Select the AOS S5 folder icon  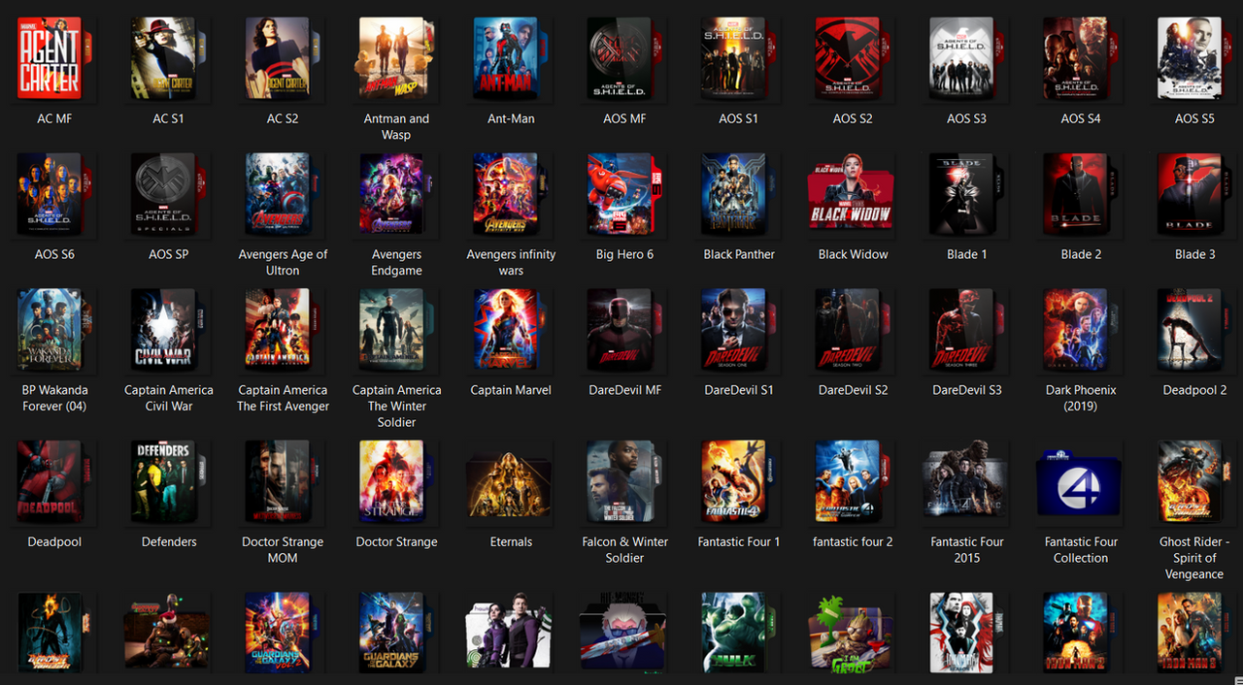tap(1194, 58)
